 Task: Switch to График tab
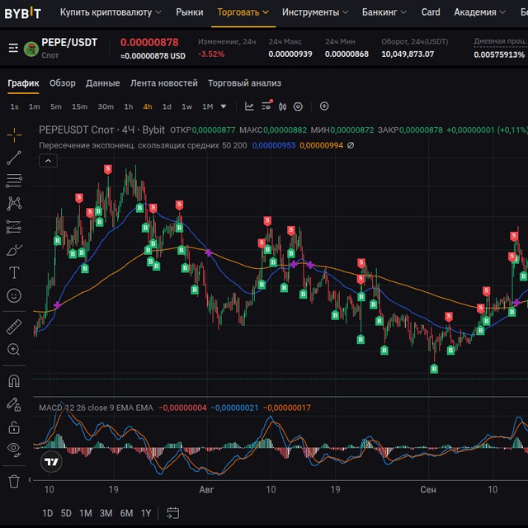23,82
